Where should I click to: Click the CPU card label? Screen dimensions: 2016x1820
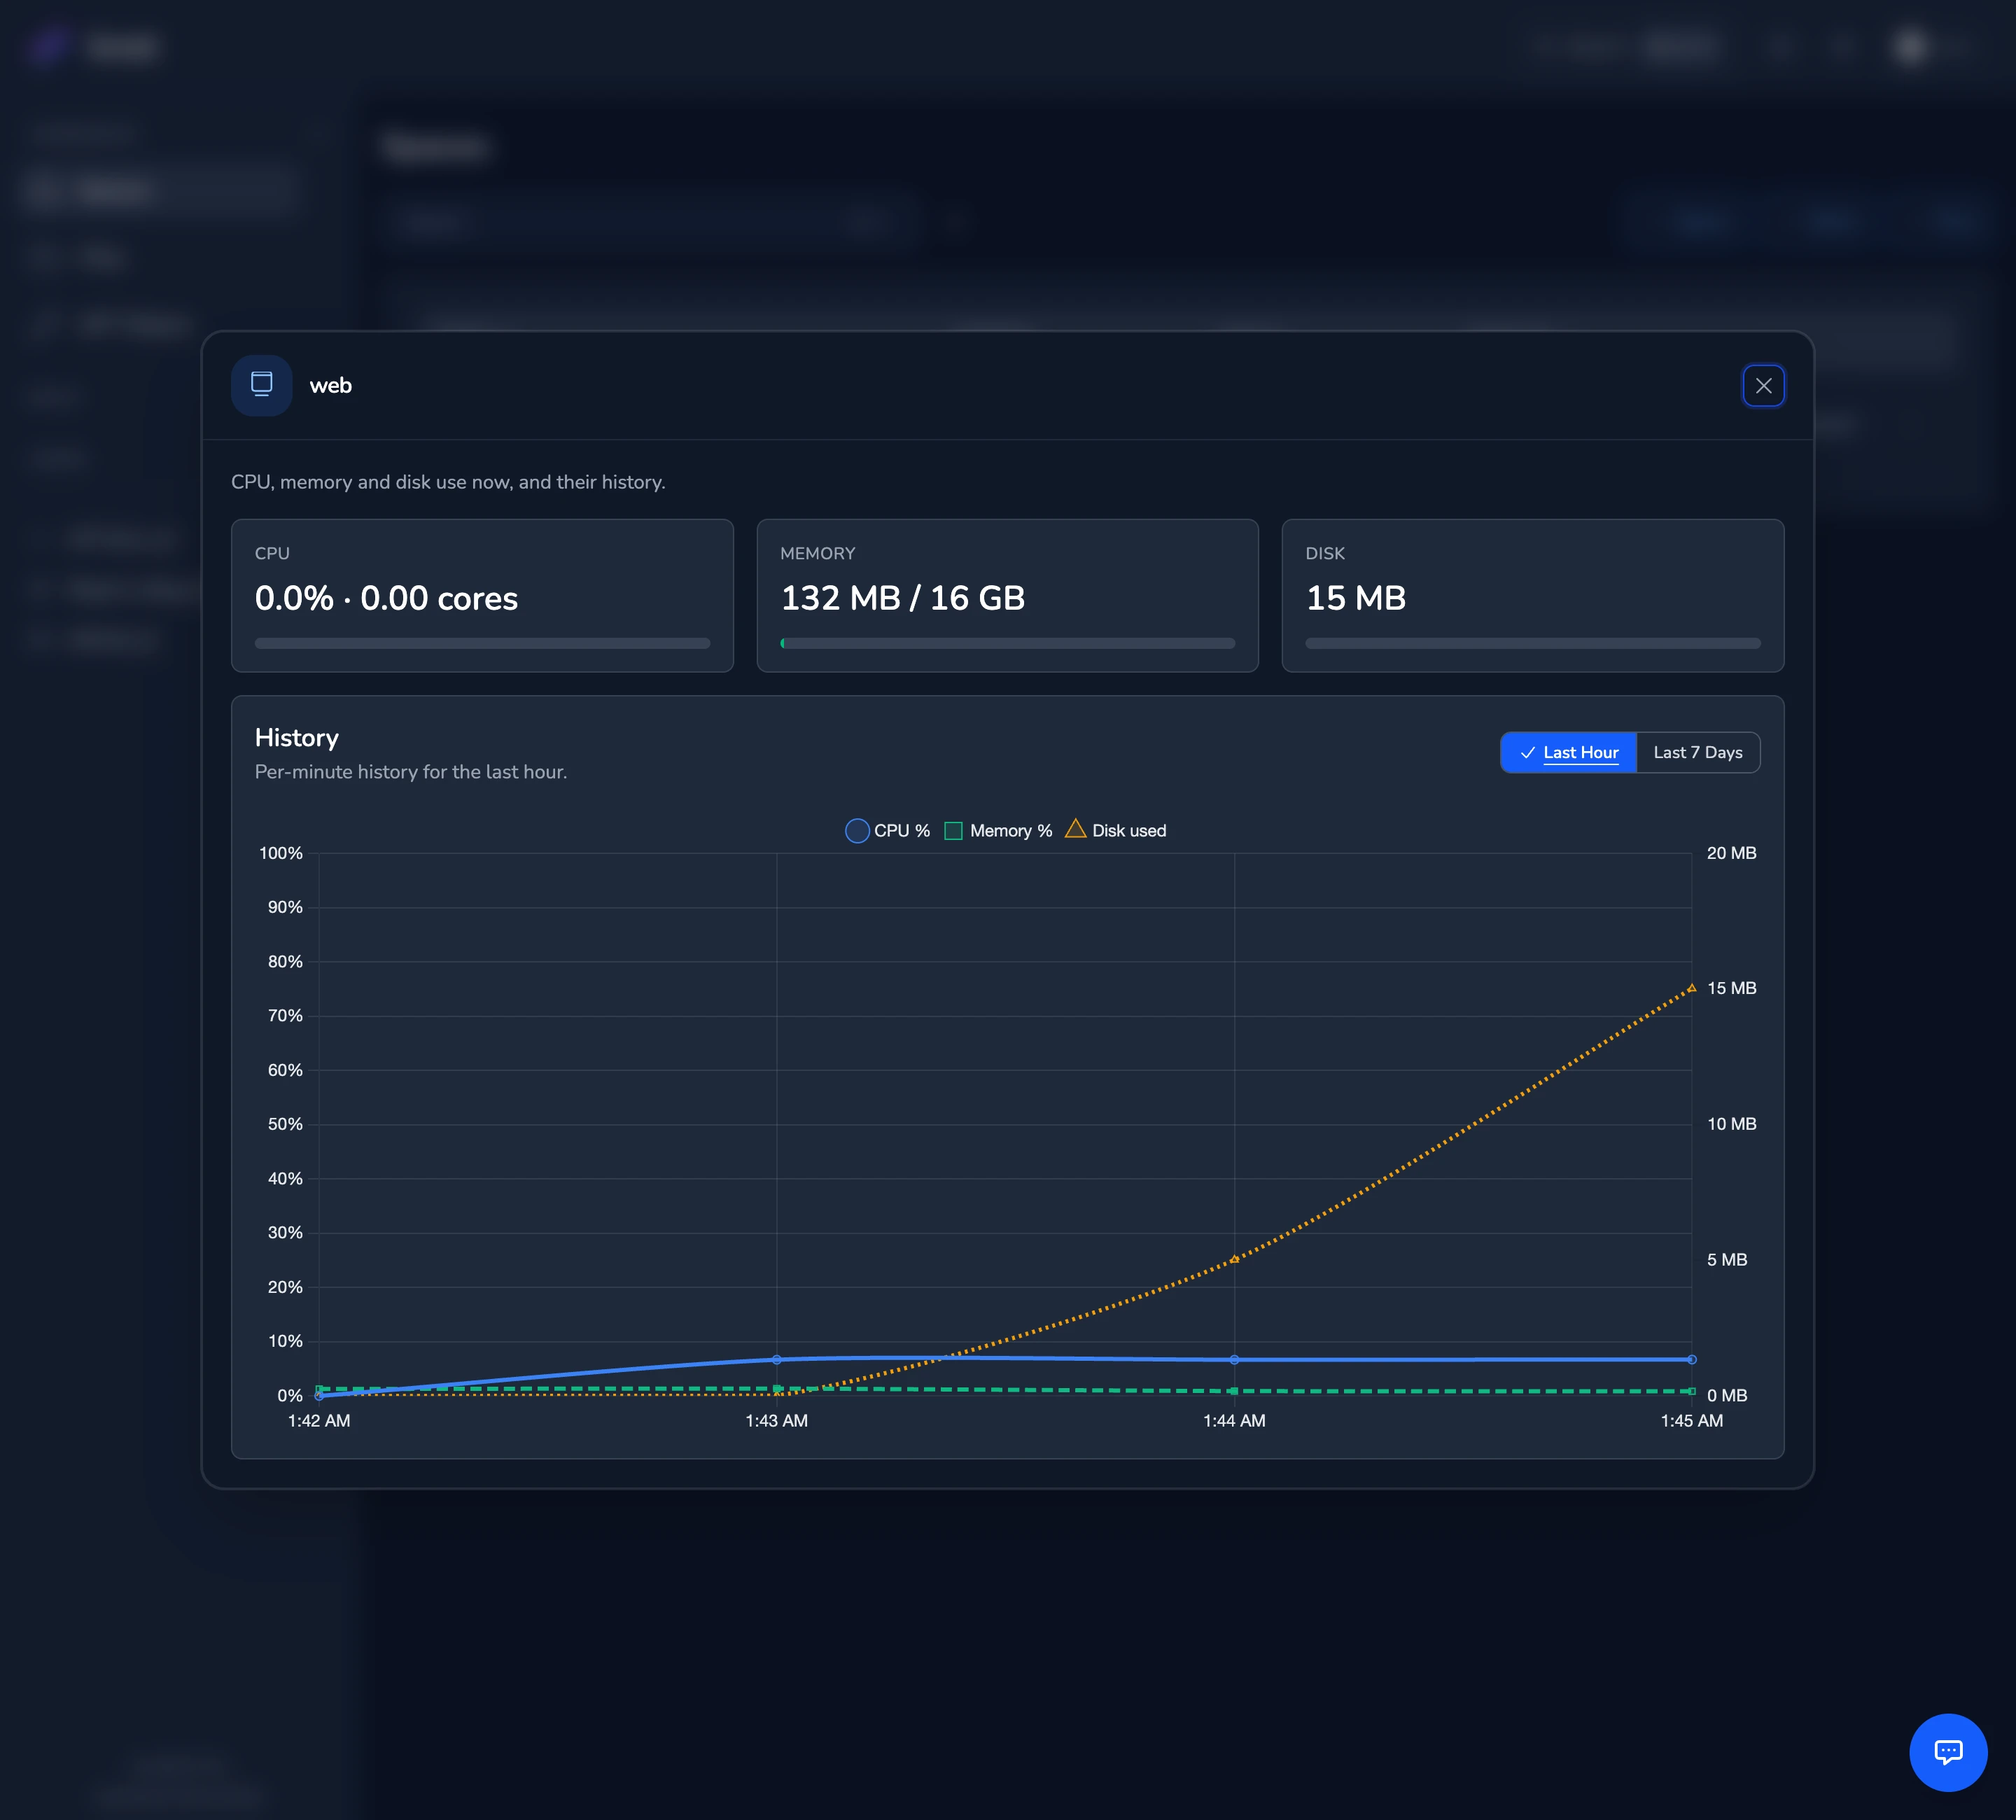coord(272,553)
